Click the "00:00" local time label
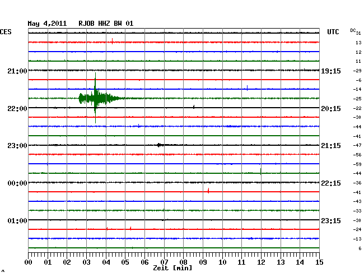 (17, 183)
